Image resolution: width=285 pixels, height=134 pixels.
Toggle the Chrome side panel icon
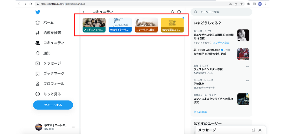pos(254,4)
